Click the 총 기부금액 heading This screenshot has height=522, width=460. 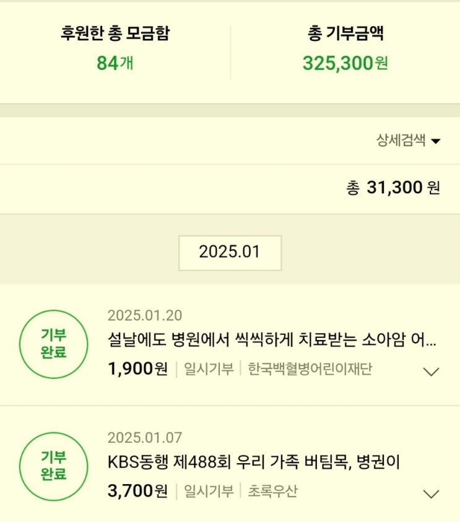(x=345, y=33)
